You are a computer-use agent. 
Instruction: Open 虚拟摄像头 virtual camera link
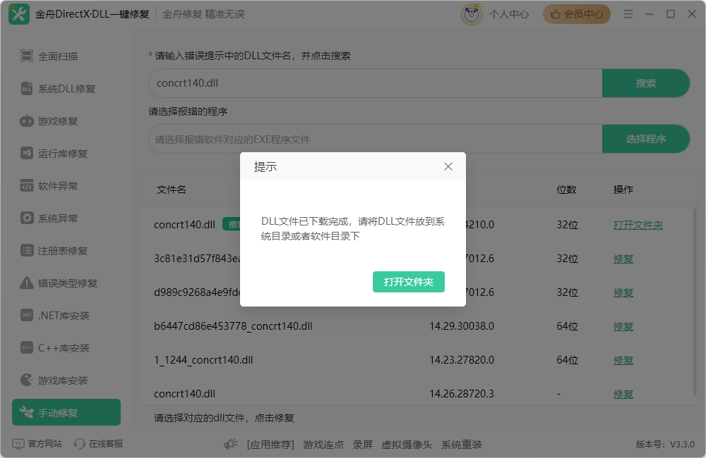coord(407,445)
